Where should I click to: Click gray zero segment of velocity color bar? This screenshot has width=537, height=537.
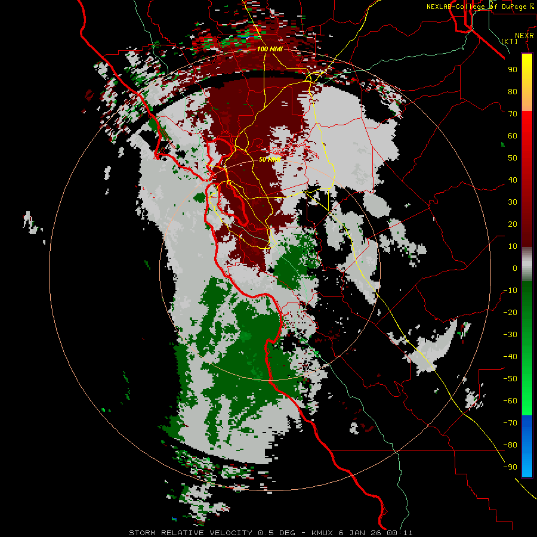pyautogui.click(x=527, y=264)
